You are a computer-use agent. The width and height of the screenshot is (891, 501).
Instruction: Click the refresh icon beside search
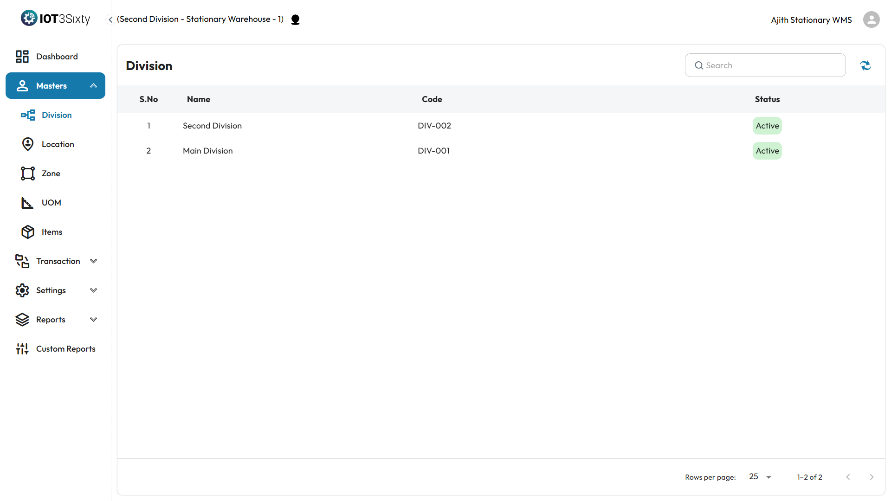click(x=865, y=65)
